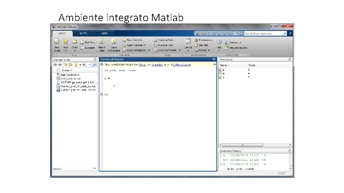Open the Workspace panel actions menu
344x193 pixels.
click(x=290, y=59)
